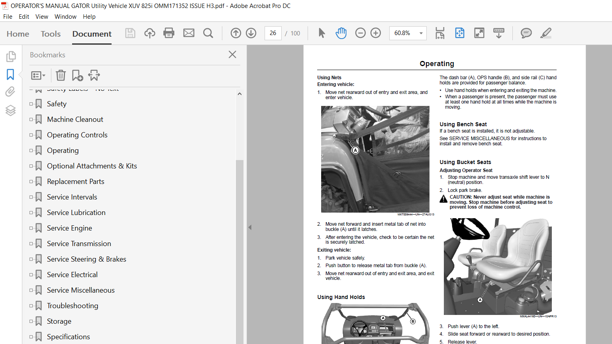Click the safety net photo in page
This screenshot has height=344, width=612.
375,159
